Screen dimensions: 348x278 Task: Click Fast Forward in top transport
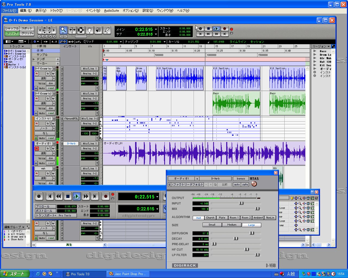216,34
